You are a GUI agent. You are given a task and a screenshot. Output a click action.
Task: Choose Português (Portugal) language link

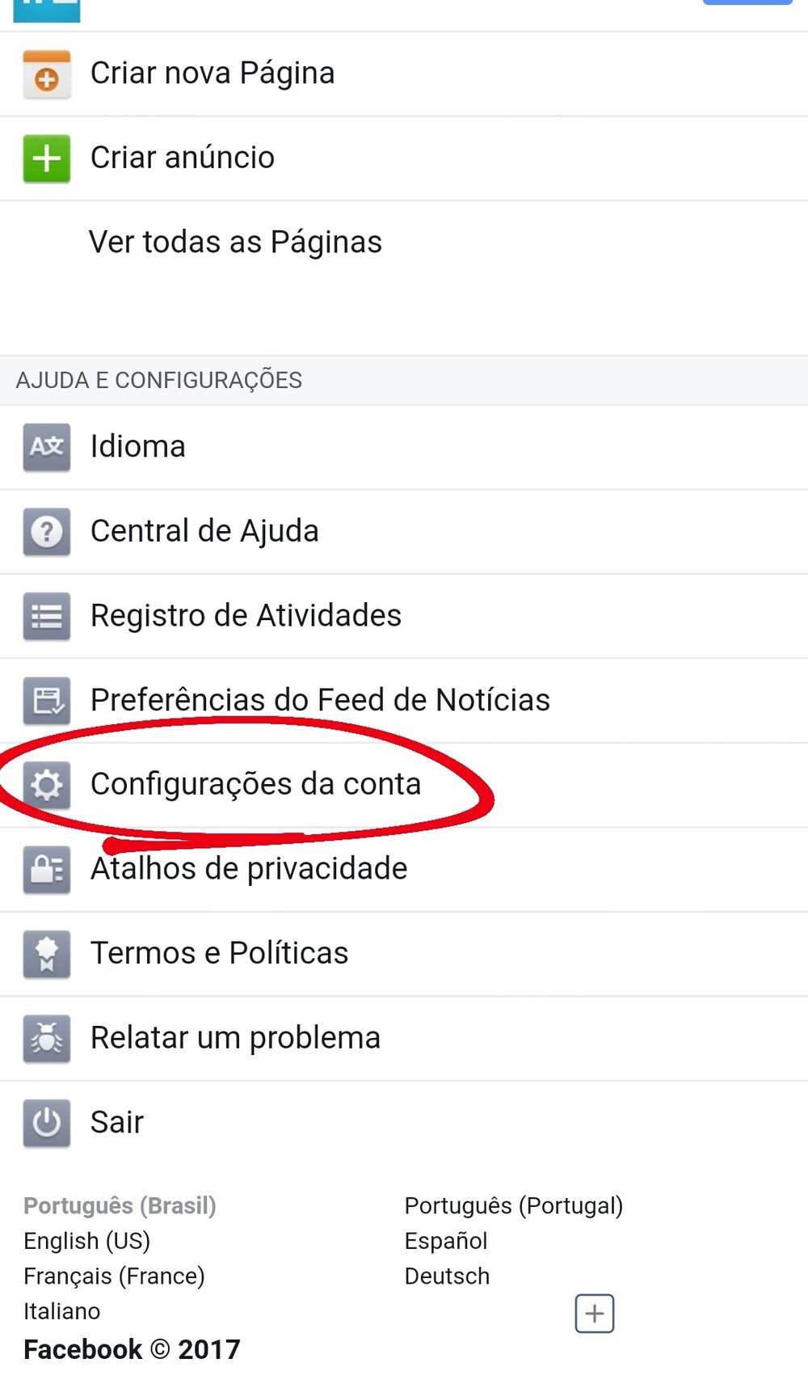[x=513, y=1205]
